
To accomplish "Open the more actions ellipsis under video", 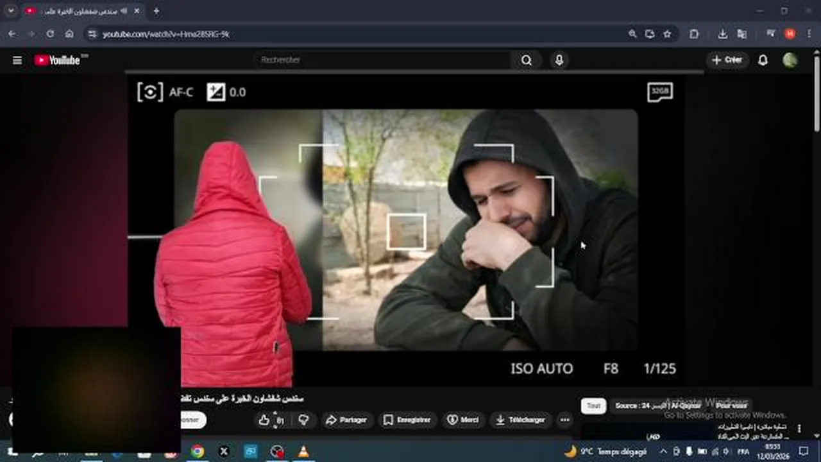I will point(564,420).
